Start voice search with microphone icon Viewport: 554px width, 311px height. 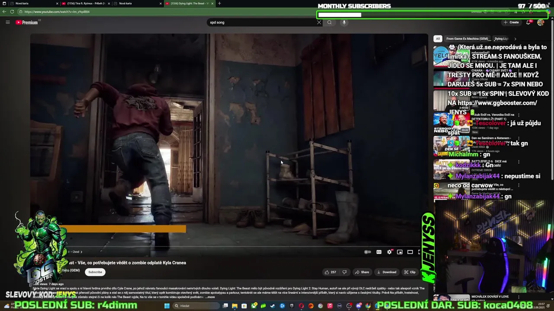pyautogui.click(x=344, y=22)
